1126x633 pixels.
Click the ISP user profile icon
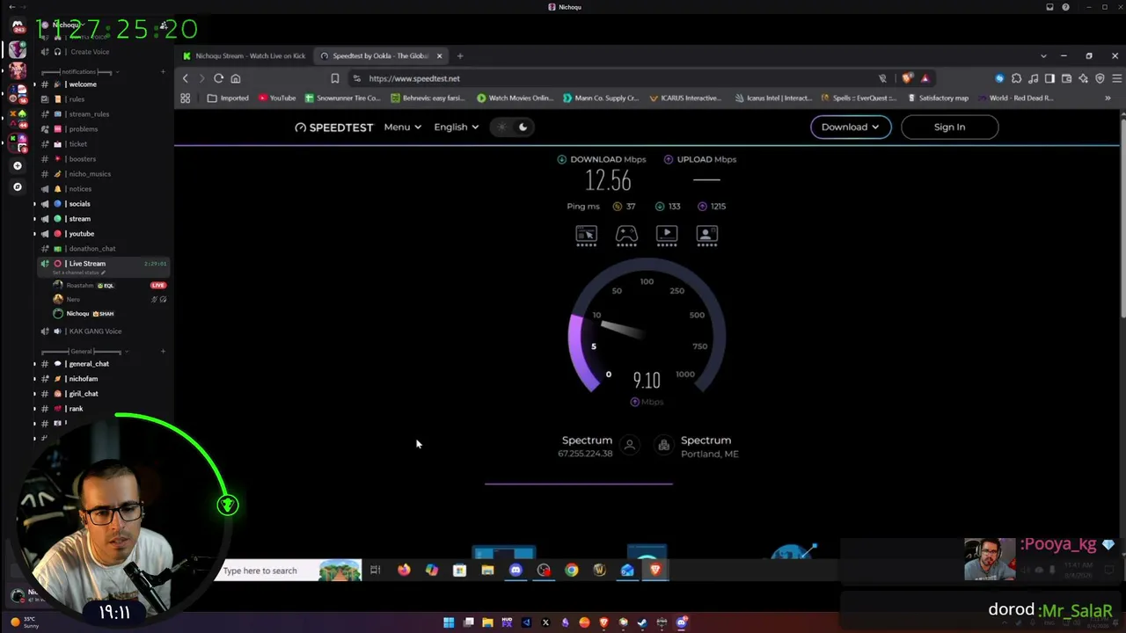click(630, 446)
